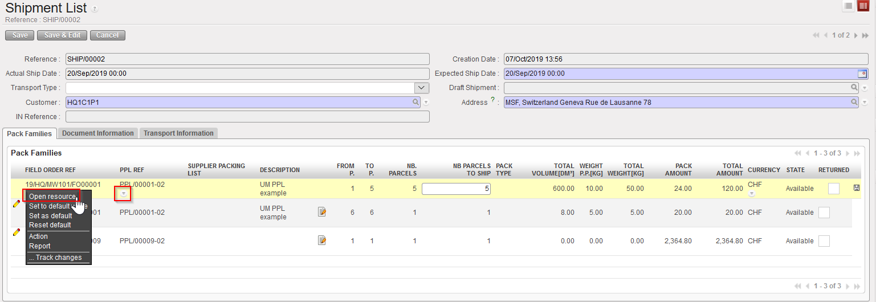Click the Cancel button
Viewport: 876px width, 302px height.
[107, 35]
